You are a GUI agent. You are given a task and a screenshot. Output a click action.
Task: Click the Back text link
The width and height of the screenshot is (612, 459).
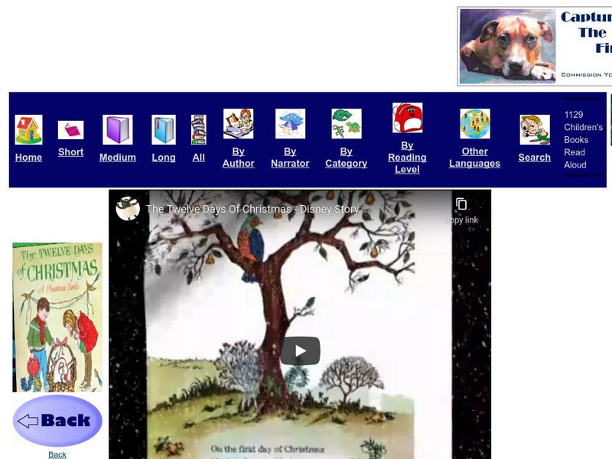57,454
